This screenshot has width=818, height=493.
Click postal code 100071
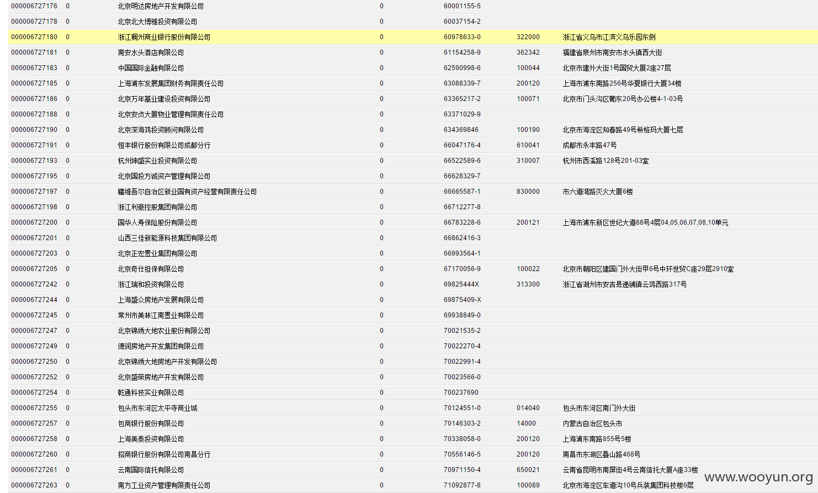coord(528,99)
